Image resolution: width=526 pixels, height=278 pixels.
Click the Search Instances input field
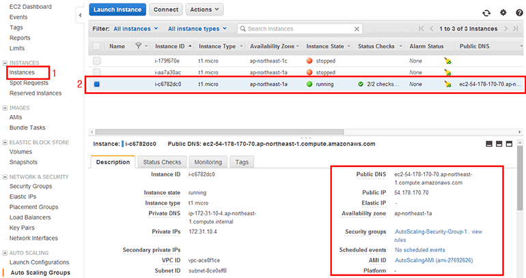coord(297,29)
